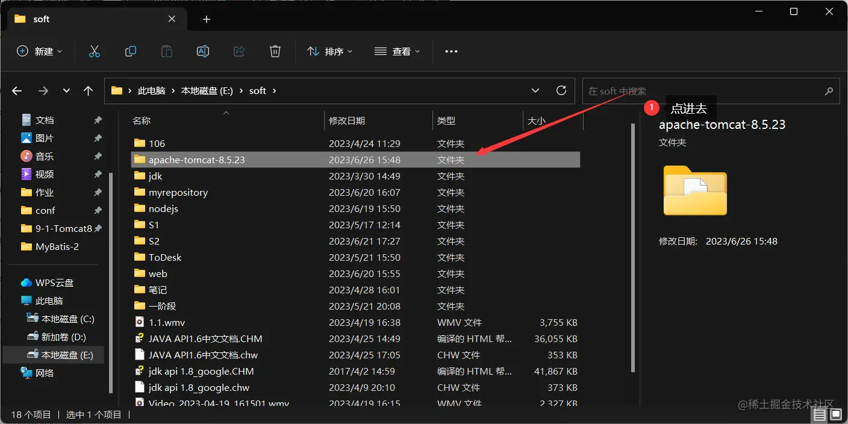
Task: Open the 排序 sort dropdown
Action: (330, 51)
